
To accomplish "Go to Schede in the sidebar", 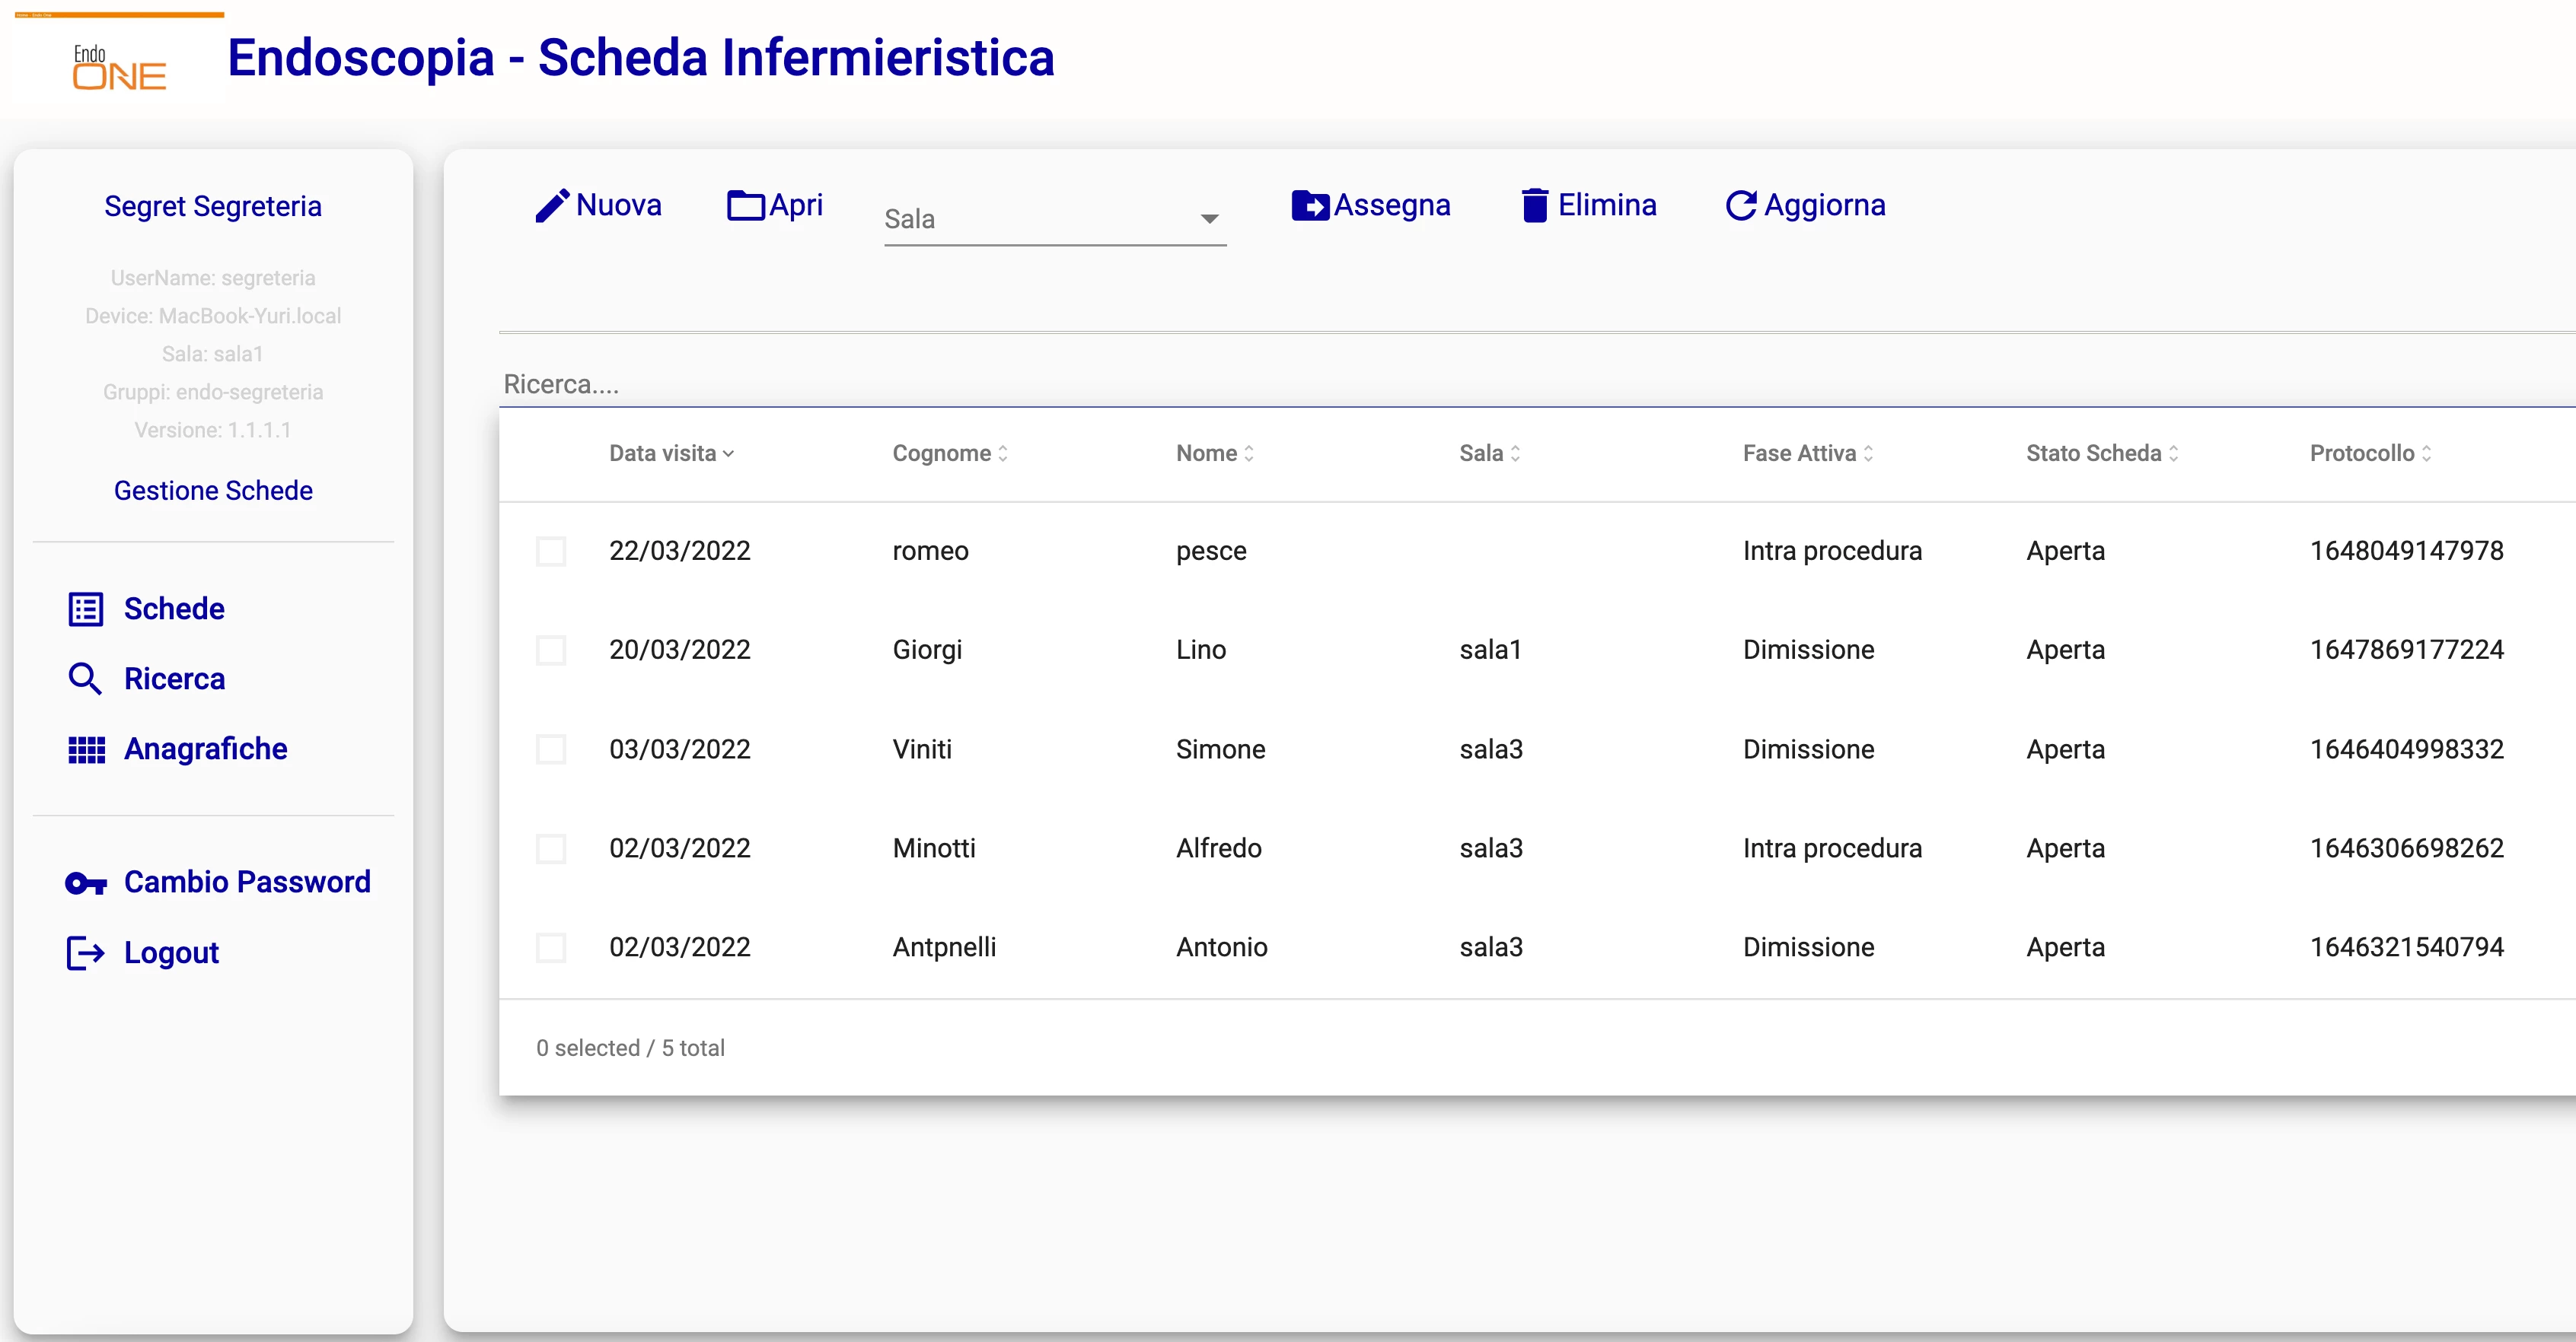I will coord(174,609).
